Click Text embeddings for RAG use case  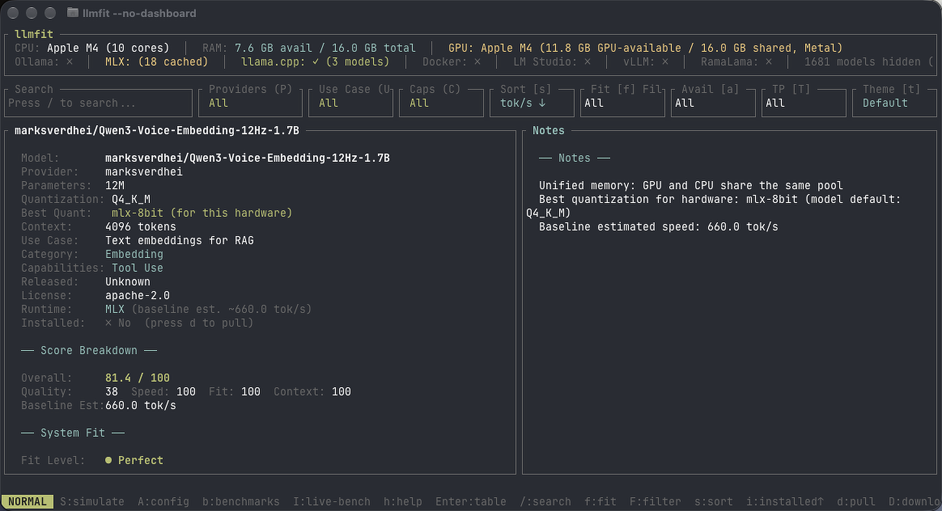[x=179, y=241]
